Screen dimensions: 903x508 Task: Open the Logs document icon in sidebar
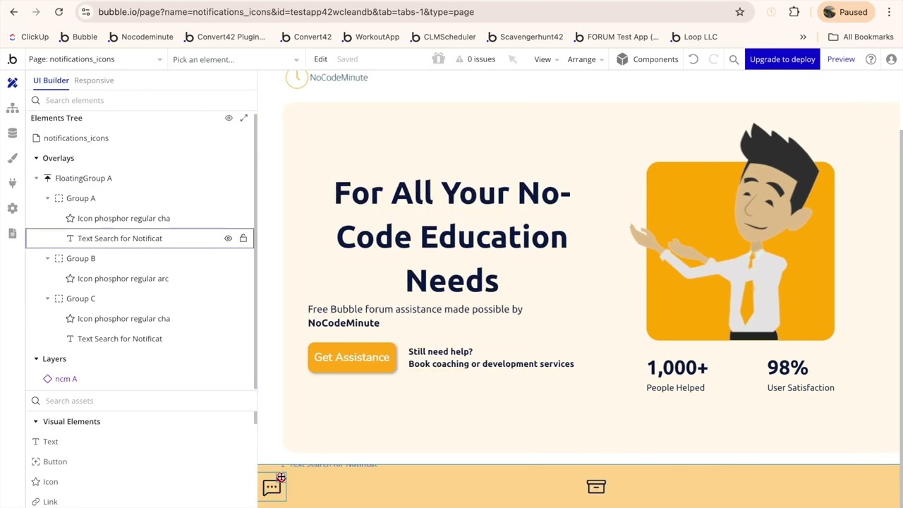[x=12, y=234]
